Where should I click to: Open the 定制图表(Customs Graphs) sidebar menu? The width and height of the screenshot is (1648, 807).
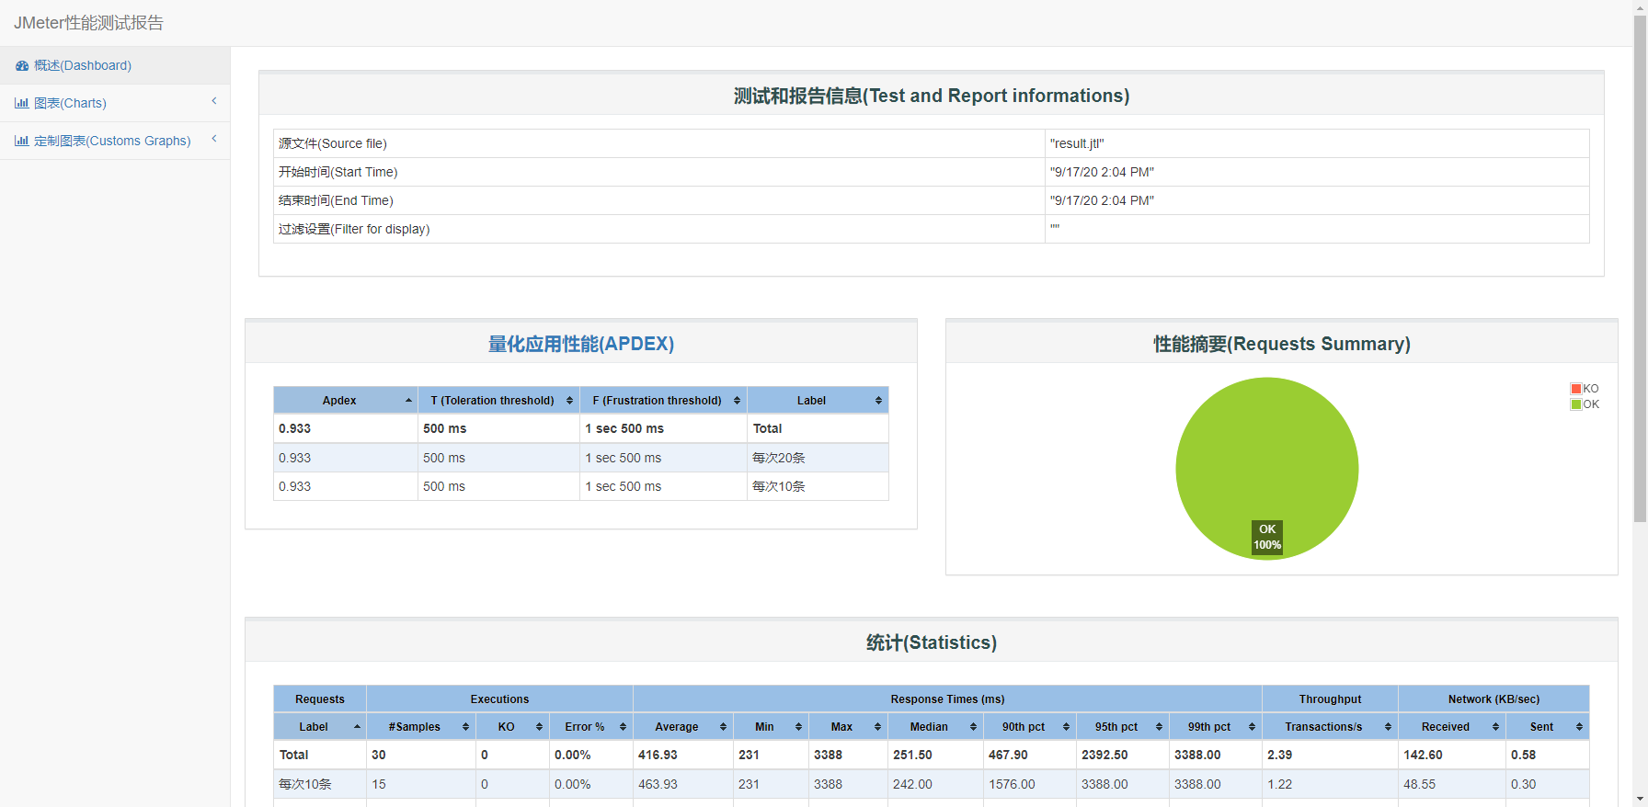(115, 141)
